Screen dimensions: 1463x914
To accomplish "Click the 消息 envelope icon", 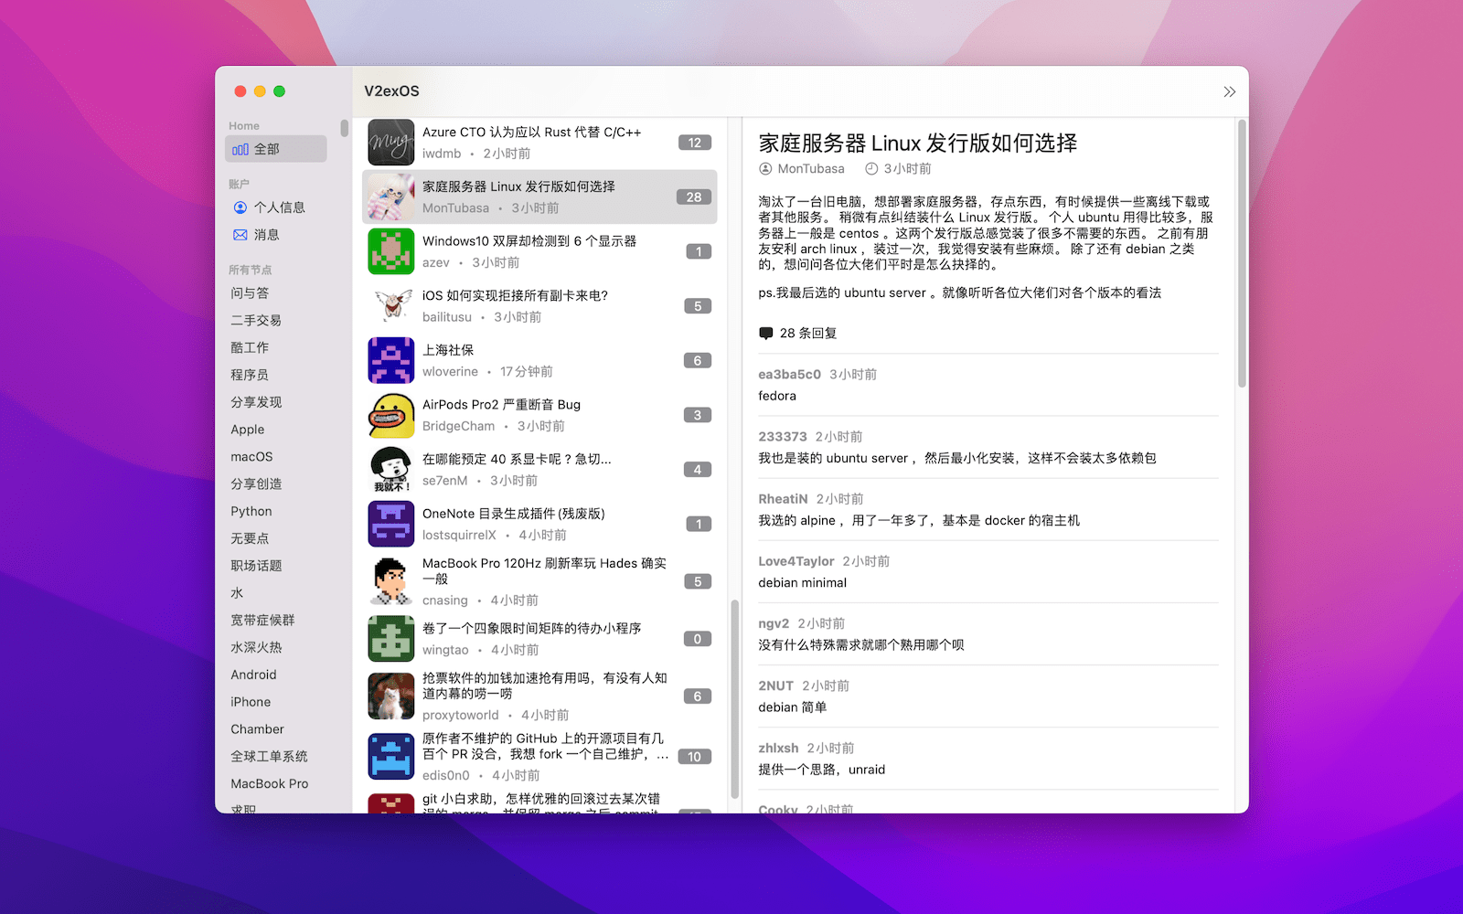I will point(240,235).
